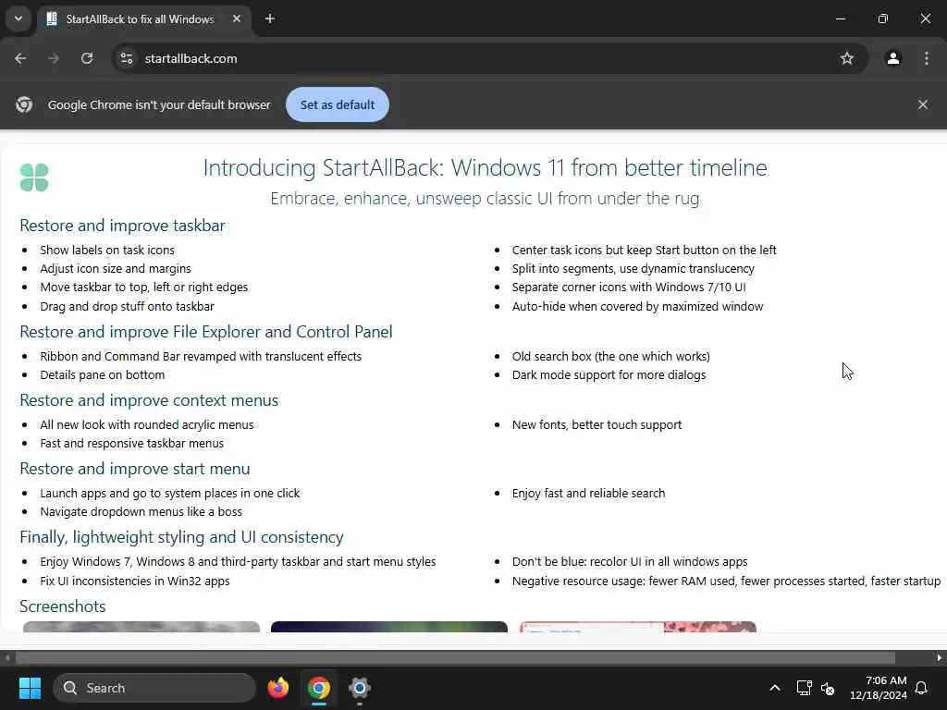Screen dimensions: 947x710
Task: Click 'Restore and improve File Explorer and Control Panel'
Action: (206, 332)
